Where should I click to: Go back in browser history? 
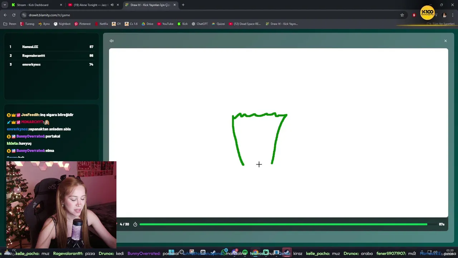tap(5, 15)
